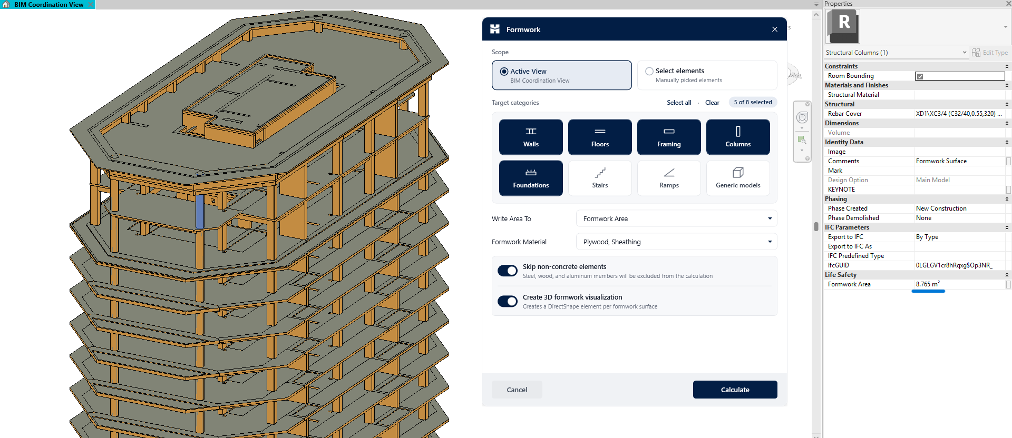Open the navigation wheel tool
The image size is (1012, 438).
802,117
